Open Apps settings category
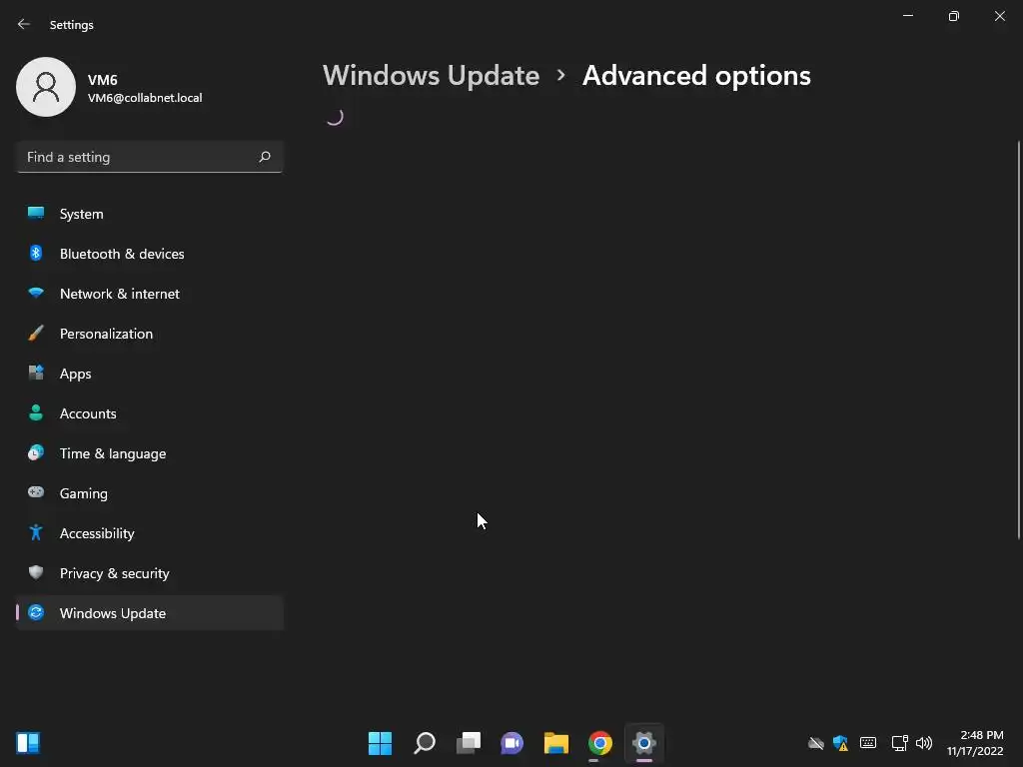1023x767 pixels. tap(150, 374)
